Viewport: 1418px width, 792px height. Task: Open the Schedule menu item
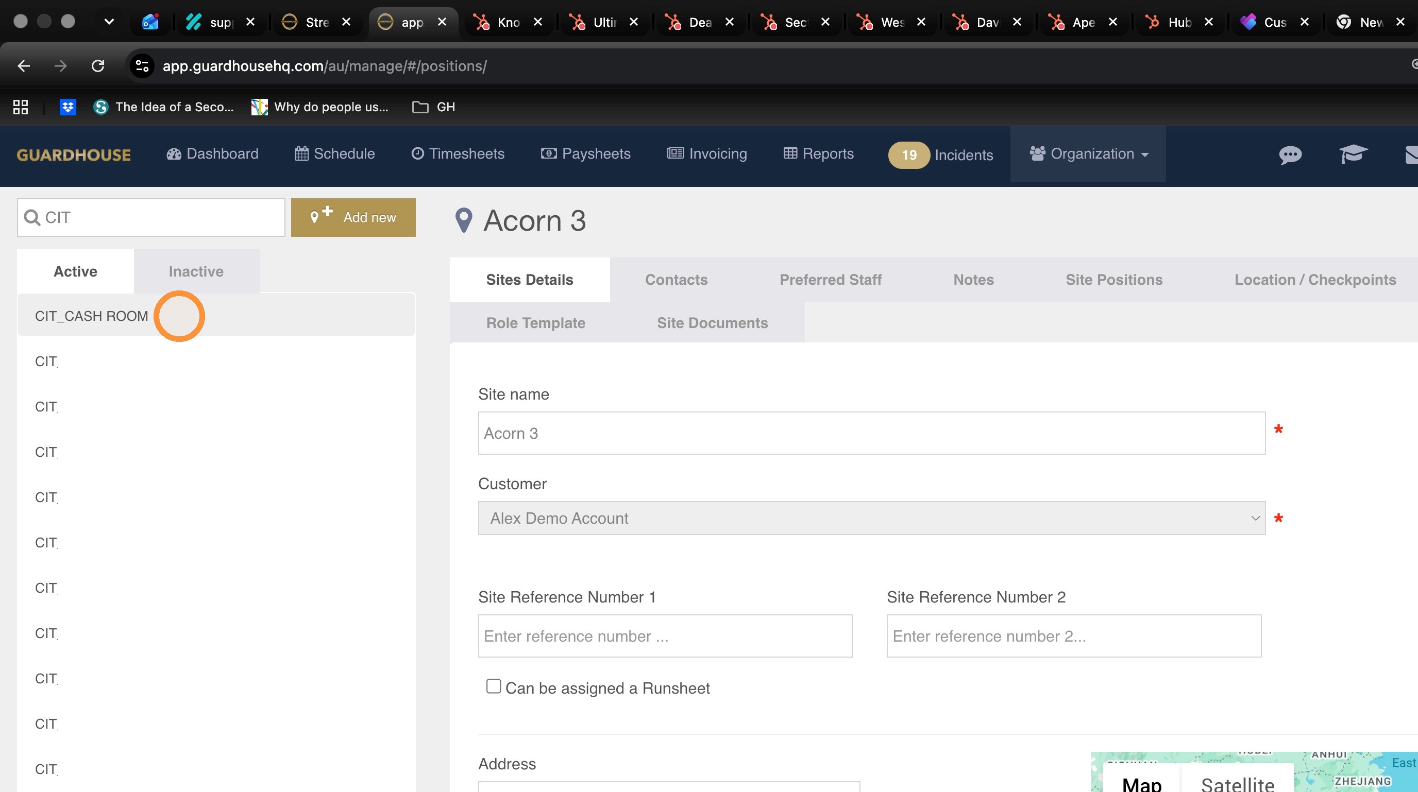tap(335, 153)
